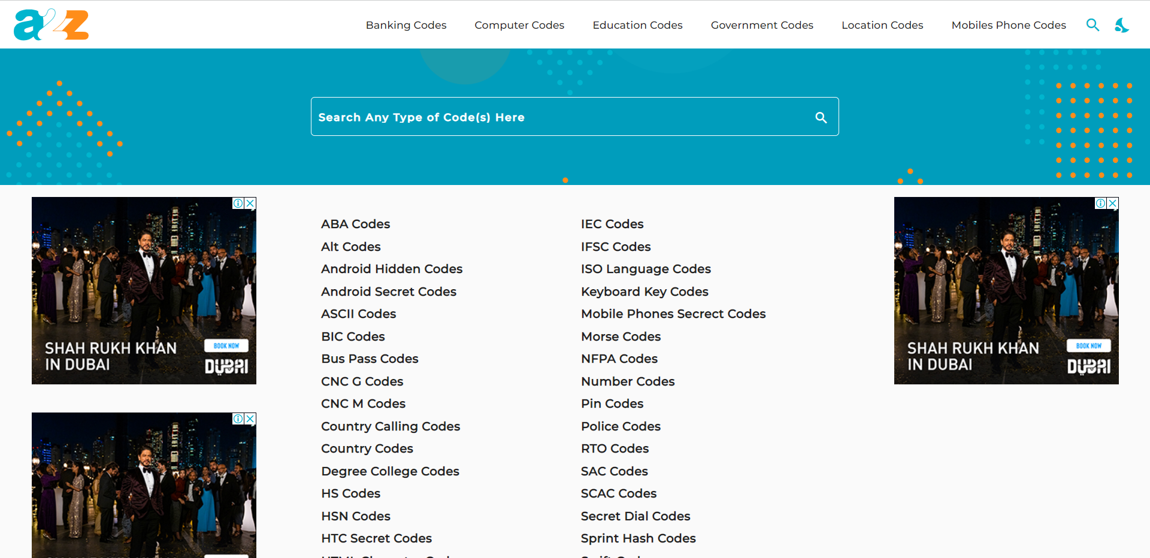Open the Computer Codes menu
The height and width of the screenshot is (558, 1150).
[x=519, y=25]
